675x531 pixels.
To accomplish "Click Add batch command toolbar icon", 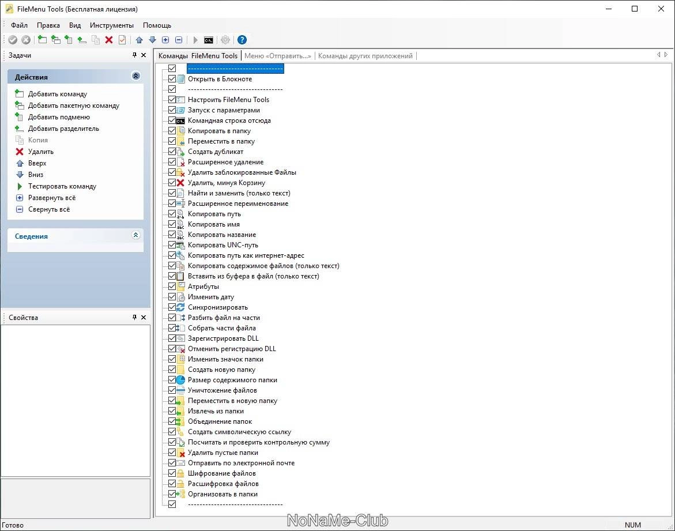I will [x=55, y=40].
